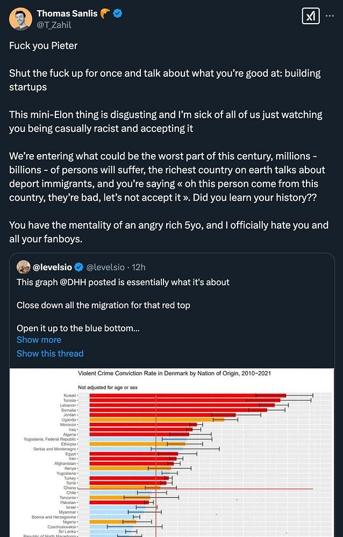Click the red Kuwait bar in chart
Image resolution: width=343 pixels, height=537 pixels.
point(187,395)
